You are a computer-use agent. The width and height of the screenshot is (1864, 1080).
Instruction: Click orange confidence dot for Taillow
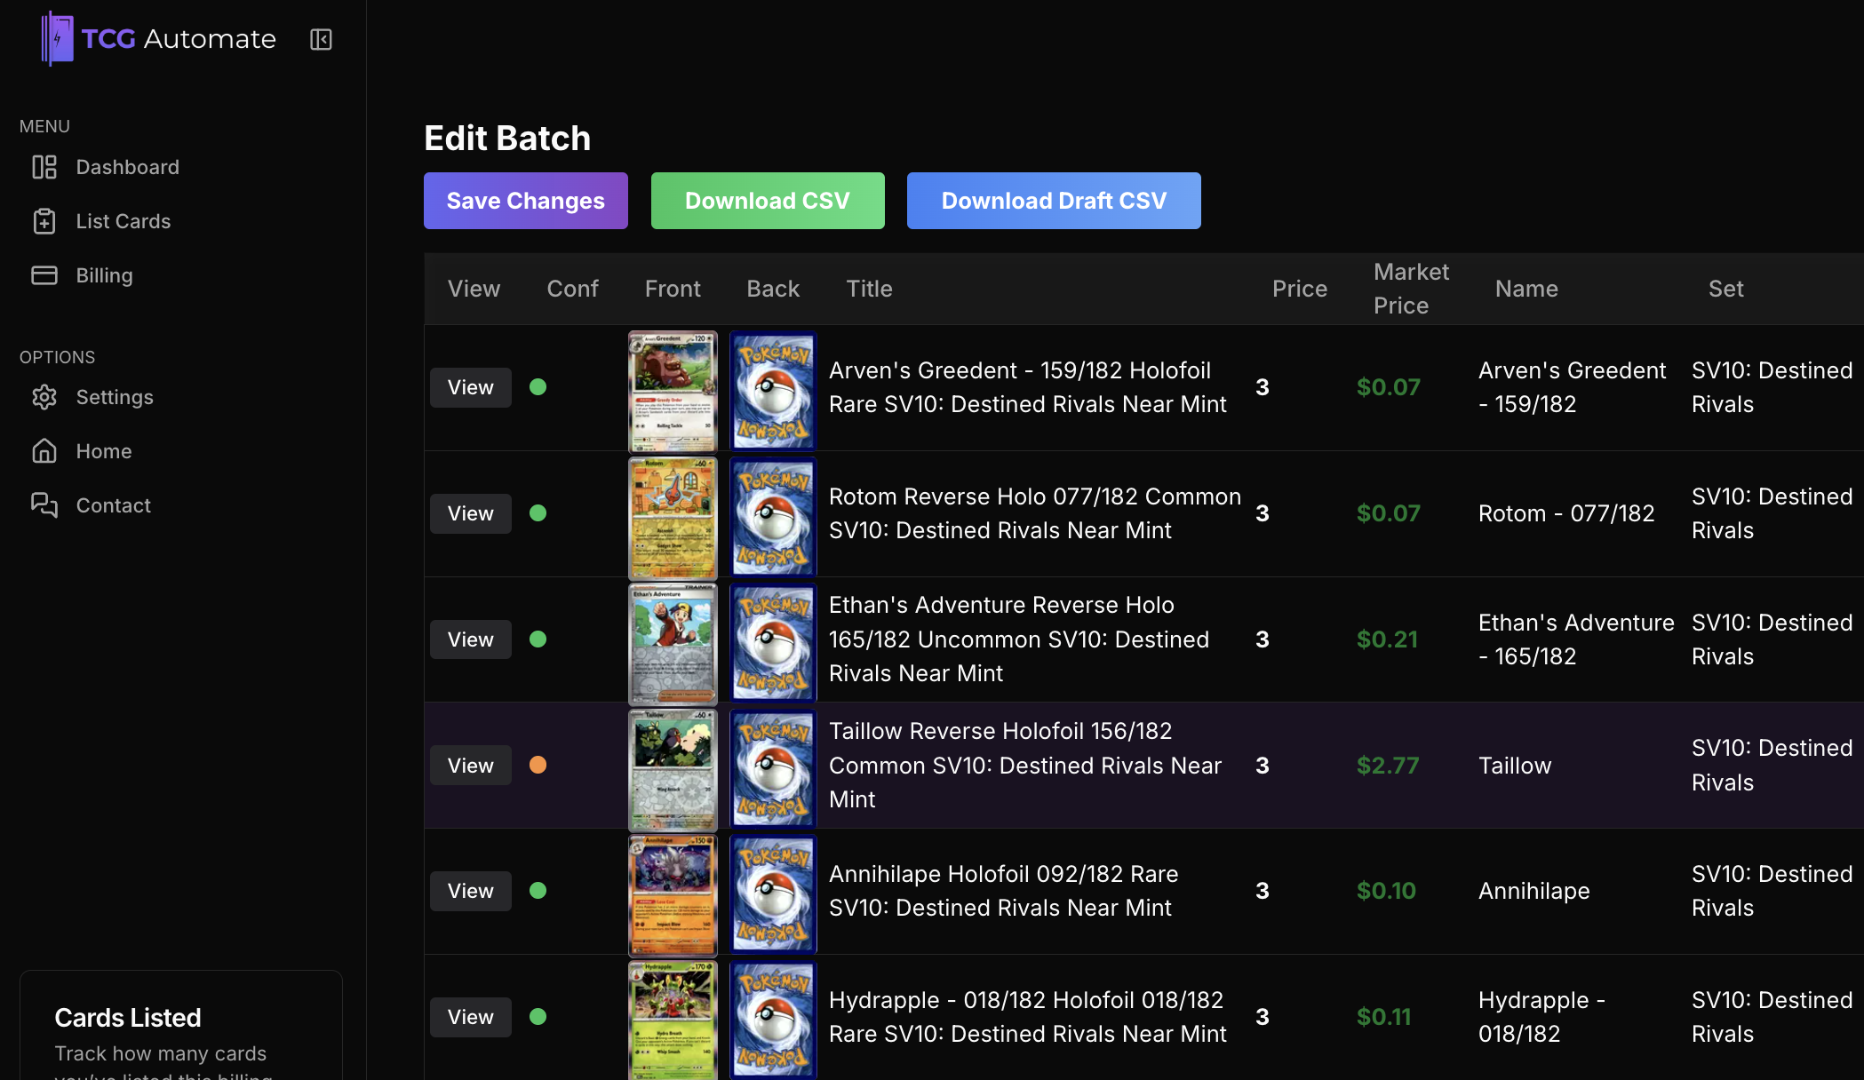[538, 765]
